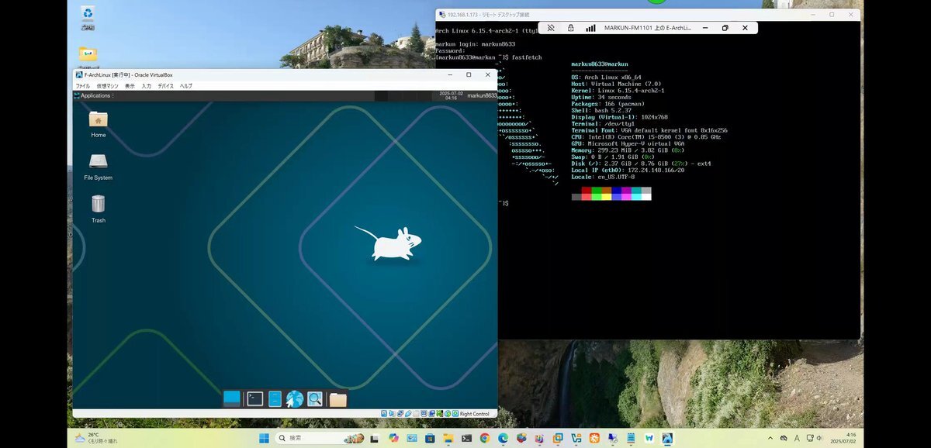931x448 pixels.
Task: Open Google Chrome from the taskbar
Action: pyautogui.click(x=485, y=438)
